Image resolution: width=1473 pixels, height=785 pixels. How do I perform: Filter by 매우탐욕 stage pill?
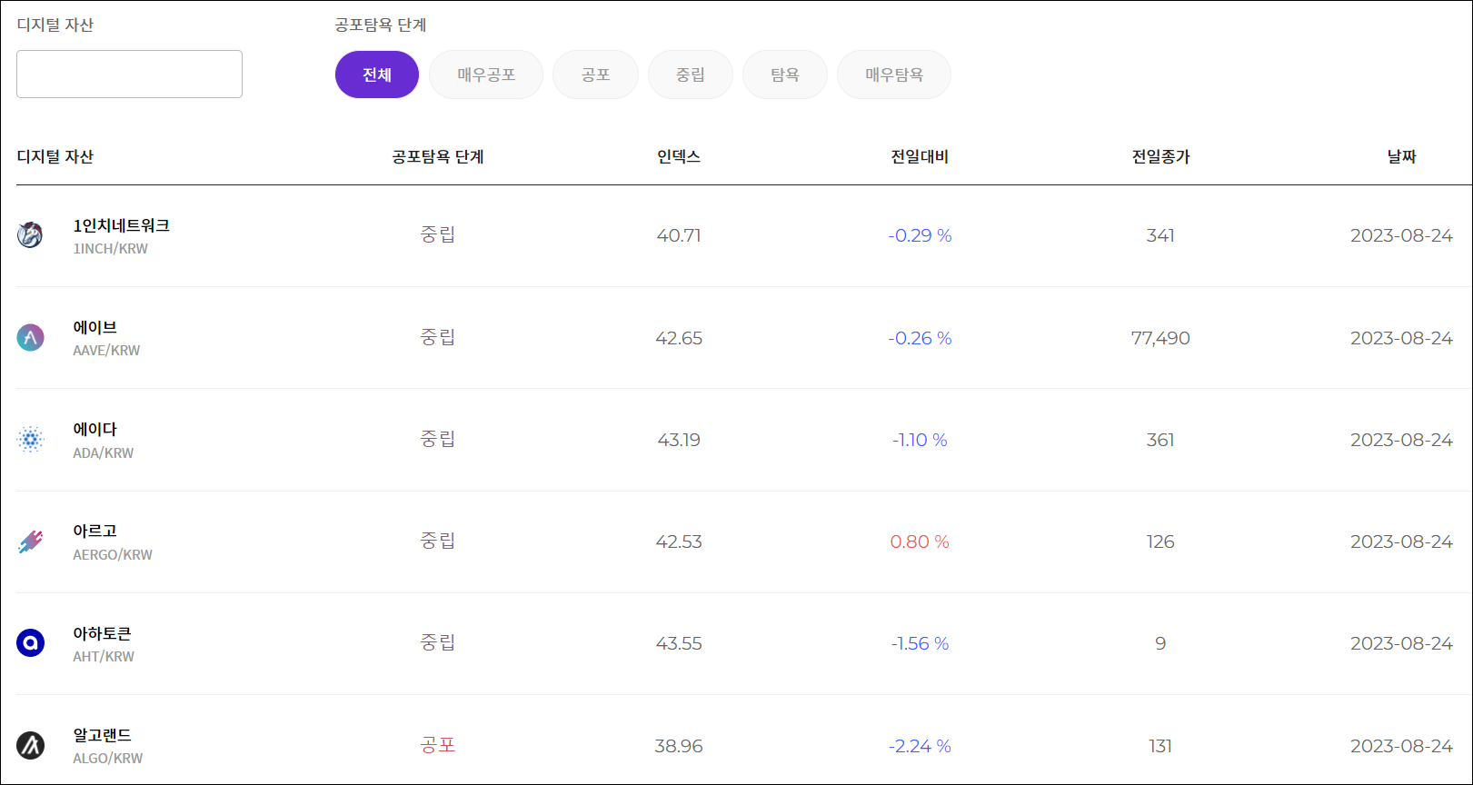pyautogui.click(x=894, y=75)
